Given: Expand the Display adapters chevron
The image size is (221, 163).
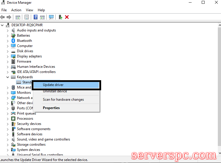Looking at the screenshot, I should coord(7,57).
